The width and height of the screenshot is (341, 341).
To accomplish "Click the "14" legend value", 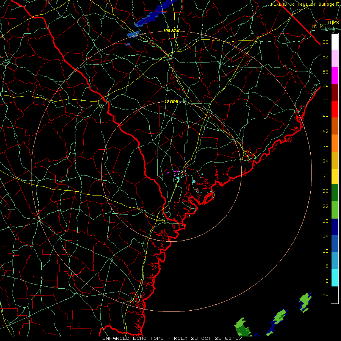I will 325,236.
